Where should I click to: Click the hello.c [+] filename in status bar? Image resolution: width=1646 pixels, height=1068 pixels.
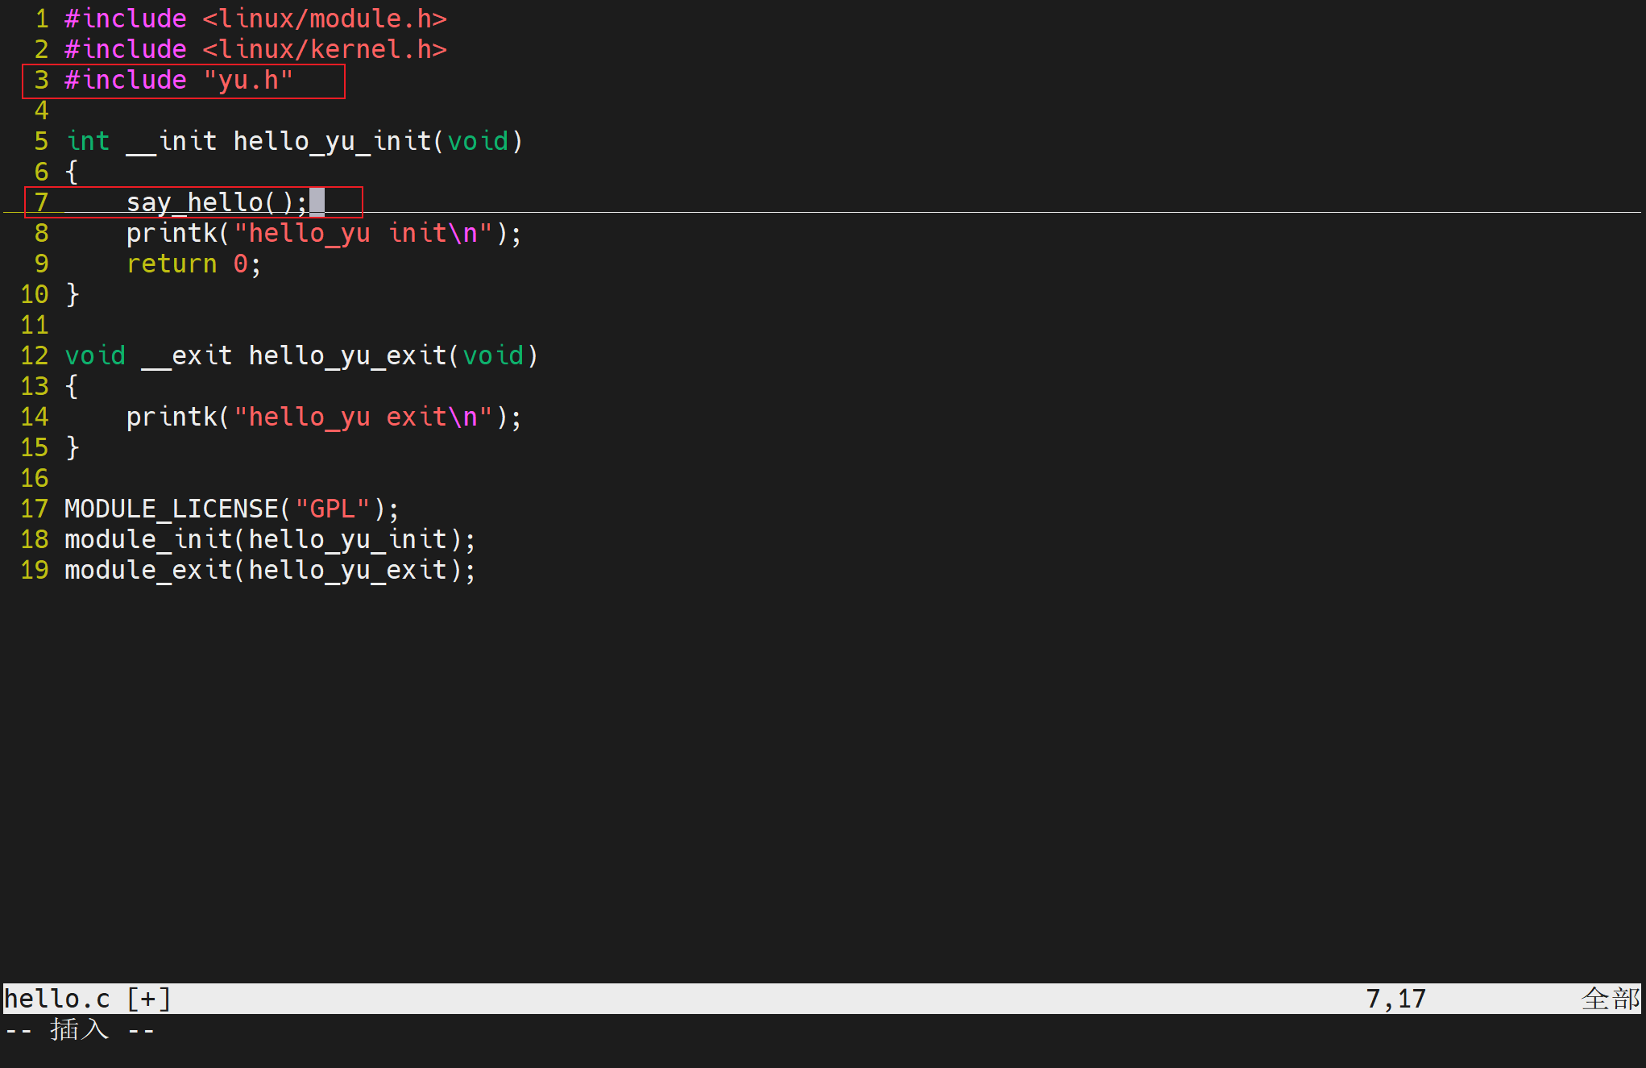(x=87, y=999)
